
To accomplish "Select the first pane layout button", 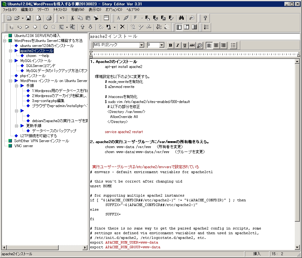I will 179,27.
